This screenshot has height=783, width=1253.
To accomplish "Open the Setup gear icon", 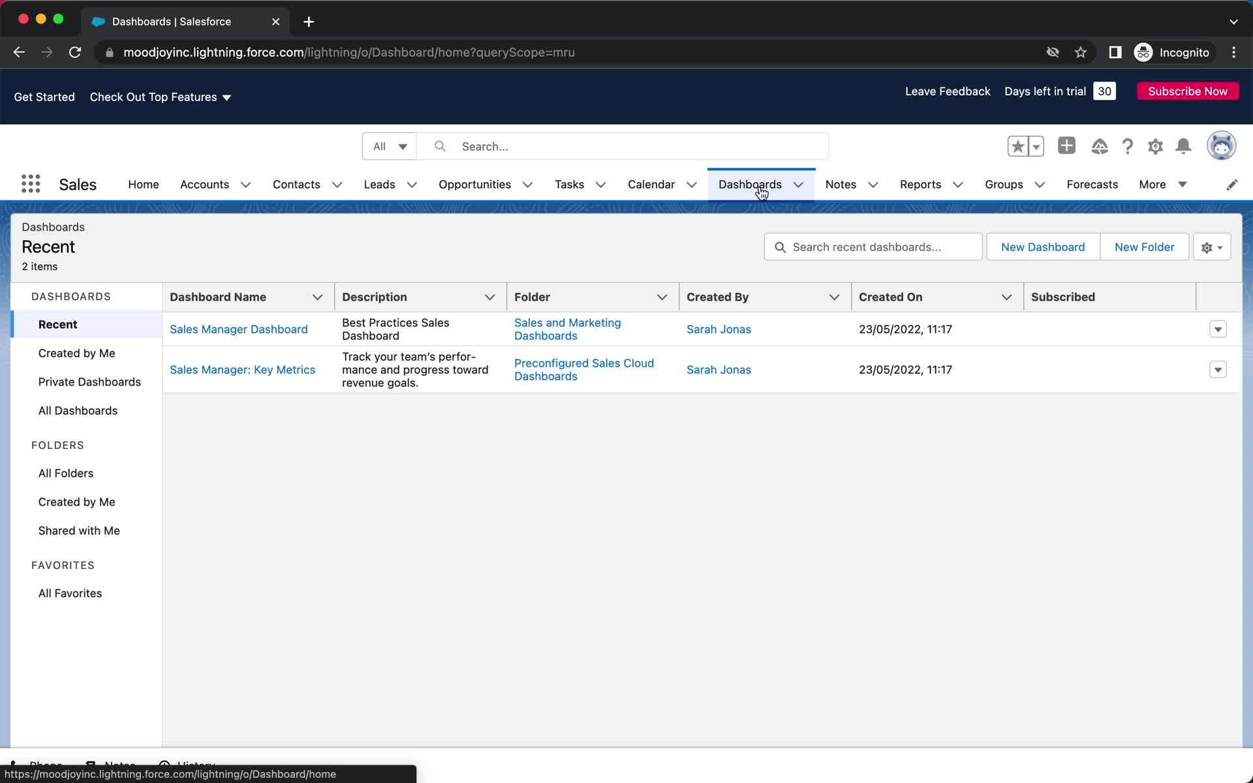I will coord(1155,146).
